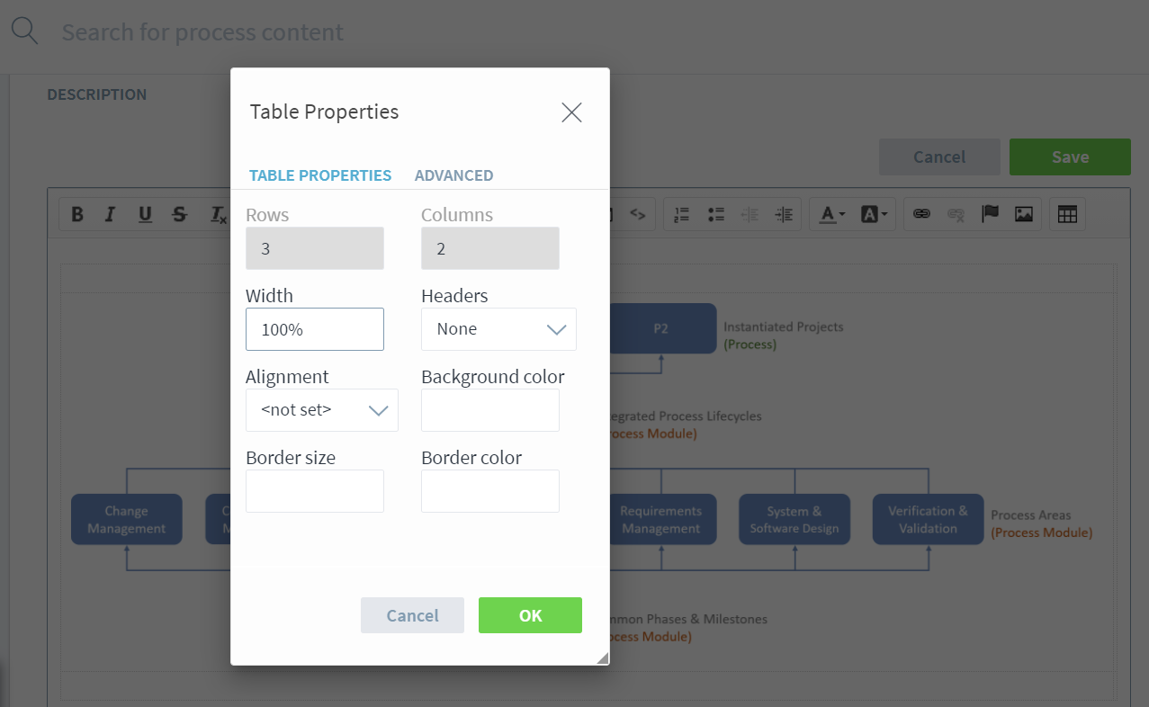Open the Headers dropdown
Screen dimensions: 1149x707
point(498,329)
